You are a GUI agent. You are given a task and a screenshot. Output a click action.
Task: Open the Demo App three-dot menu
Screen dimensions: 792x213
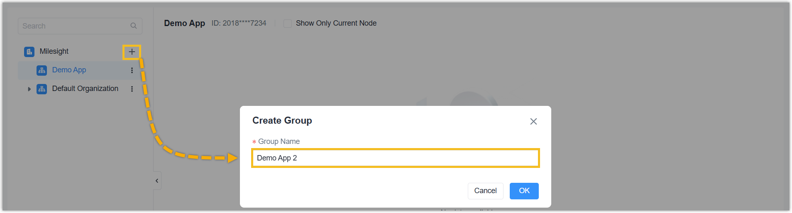132,70
